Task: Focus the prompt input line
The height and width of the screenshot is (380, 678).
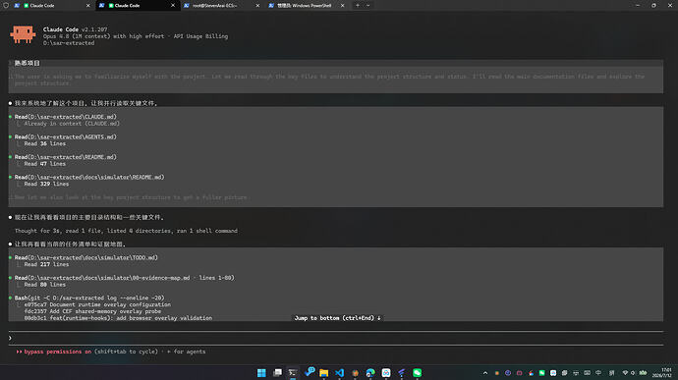Action: pos(335,338)
